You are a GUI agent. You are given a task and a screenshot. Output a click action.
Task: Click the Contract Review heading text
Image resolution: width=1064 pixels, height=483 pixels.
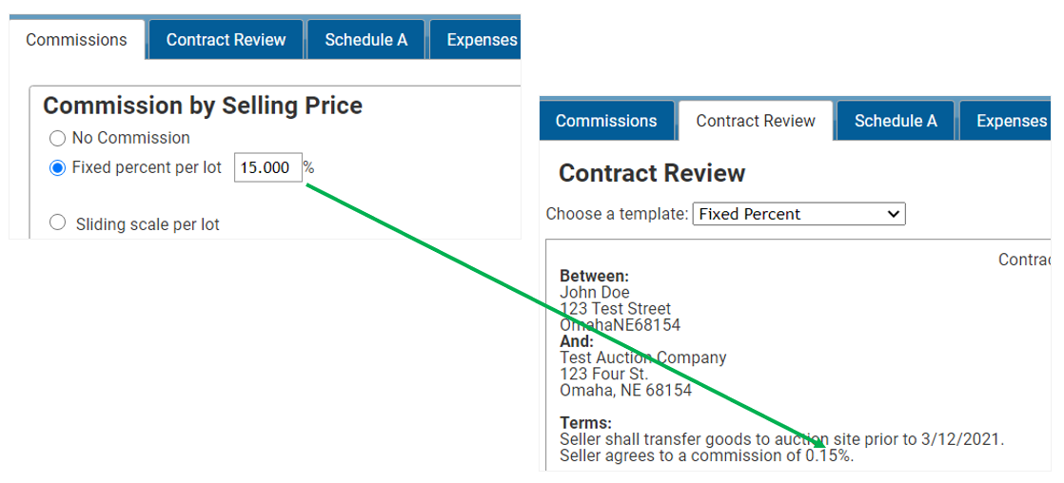coord(651,174)
